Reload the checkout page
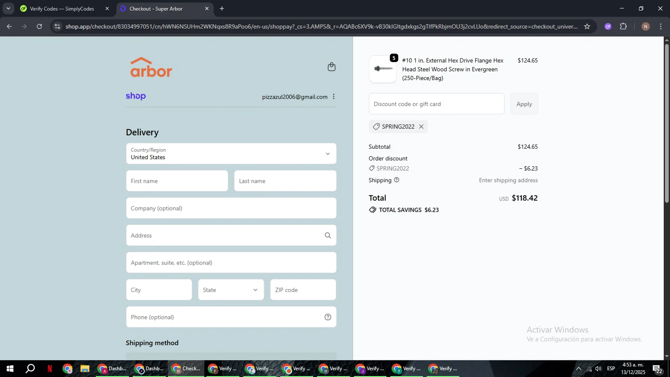The height and width of the screenshot is (377, 670). (39, 26)
